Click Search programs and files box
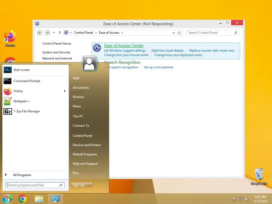This screenshot has height=204, width=272. click(x=35, y=185)
